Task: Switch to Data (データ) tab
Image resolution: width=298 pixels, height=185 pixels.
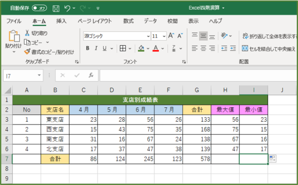Action: pos(150,21)
